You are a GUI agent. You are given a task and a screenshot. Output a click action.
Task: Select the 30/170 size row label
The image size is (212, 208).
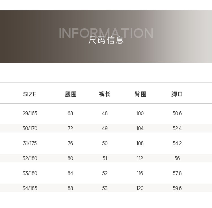(x=30, y=129)
